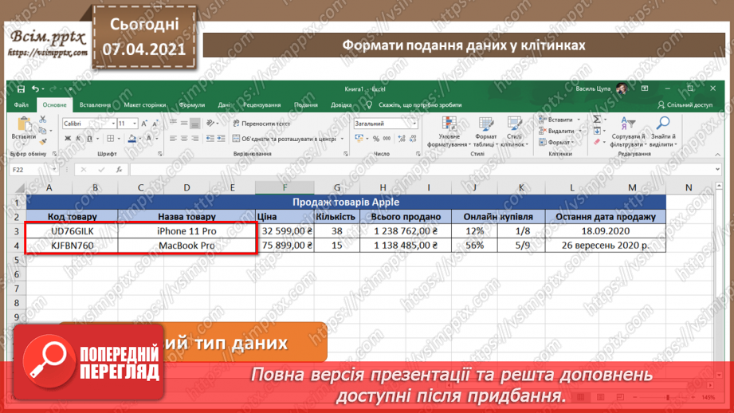The height and width of the screenshot is (413, 734).
Task: Click the AutoSum sigma icon
Action: click(597, 120)
